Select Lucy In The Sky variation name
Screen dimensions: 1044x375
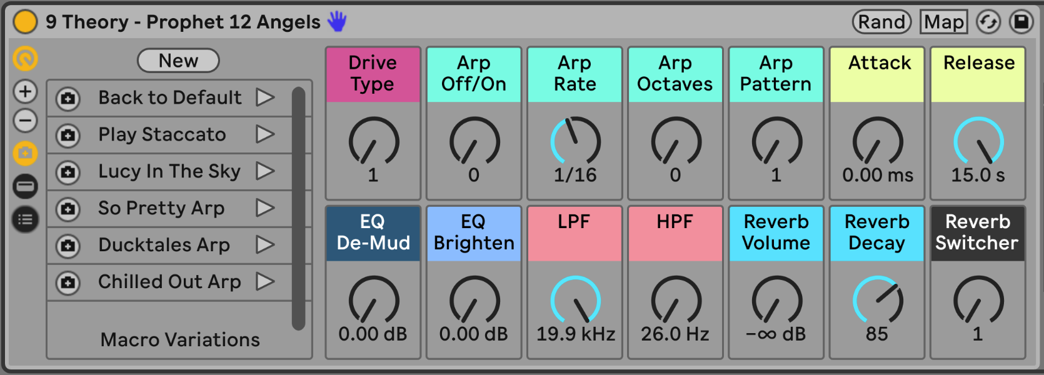(169, 171)
